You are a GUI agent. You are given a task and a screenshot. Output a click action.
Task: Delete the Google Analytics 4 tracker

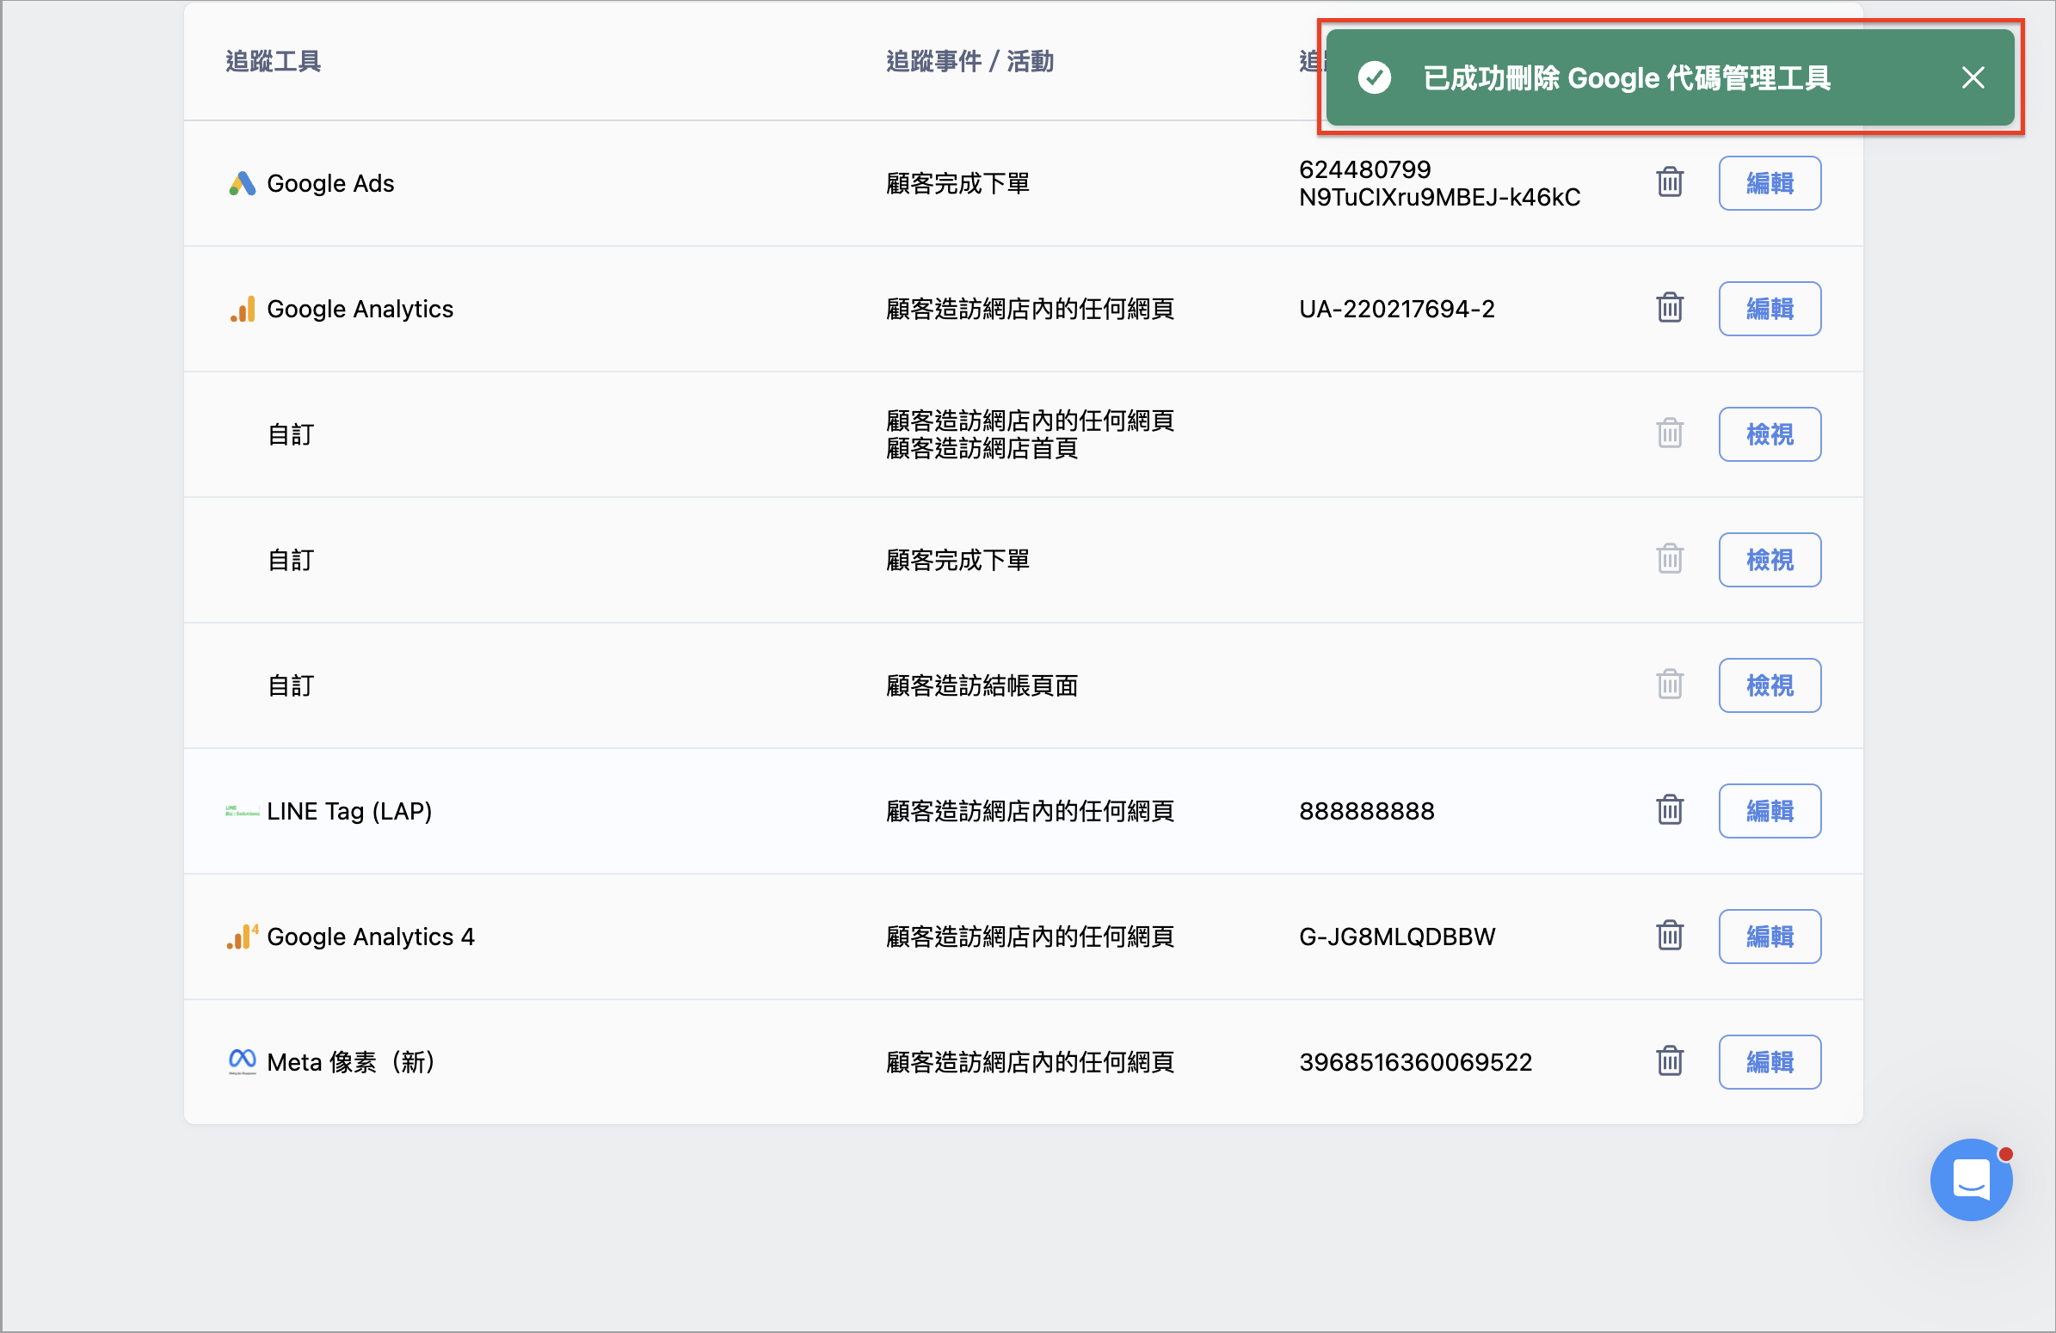(1669, 935)
